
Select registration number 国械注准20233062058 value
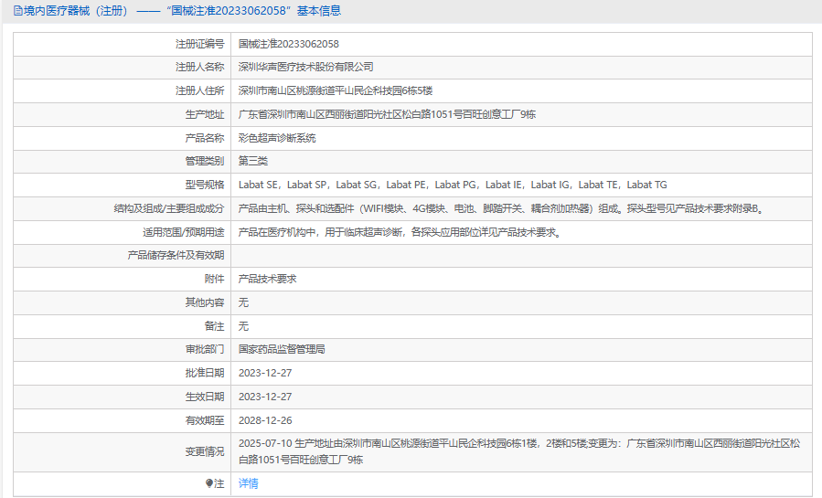[288, 44]
